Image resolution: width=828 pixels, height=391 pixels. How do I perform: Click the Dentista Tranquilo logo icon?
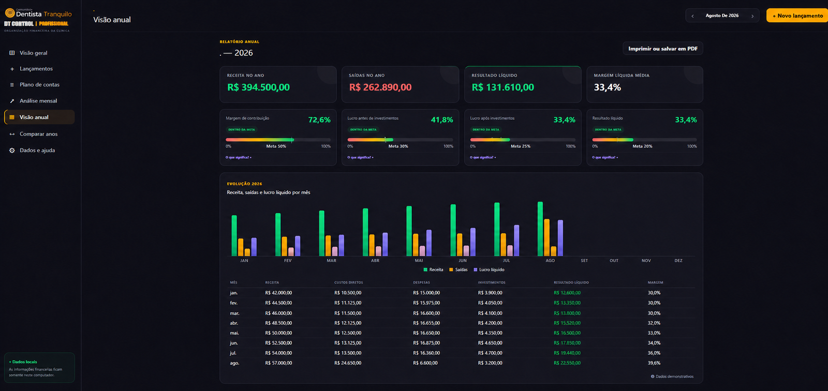click(9, 13)
